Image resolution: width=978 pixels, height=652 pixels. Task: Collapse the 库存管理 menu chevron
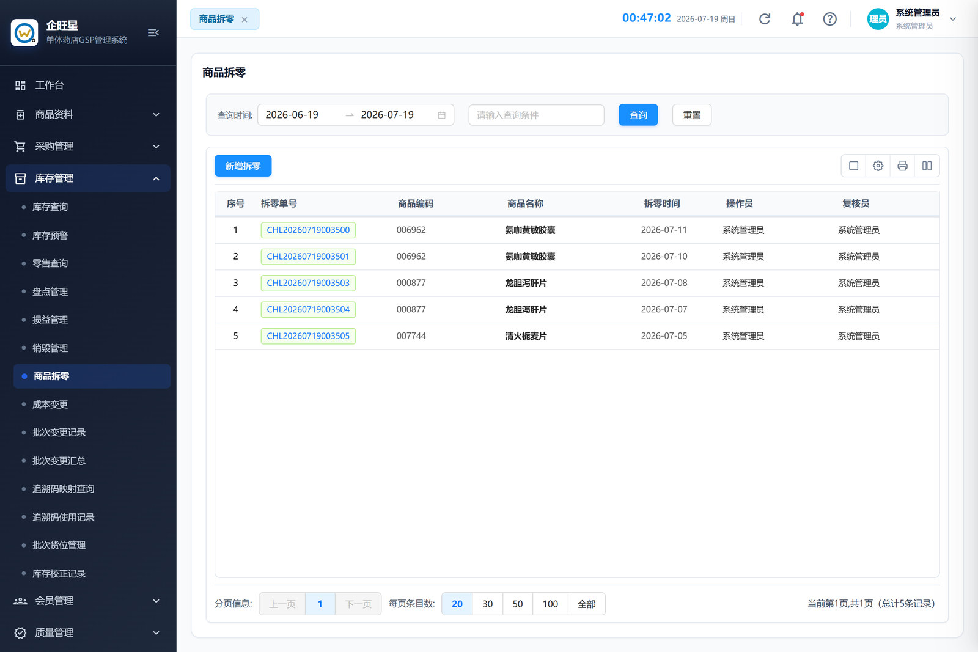[x=156, y=178]
